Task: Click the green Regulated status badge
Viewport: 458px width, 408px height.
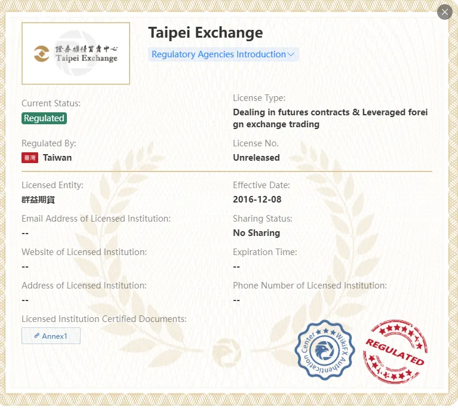Action: 44,118
